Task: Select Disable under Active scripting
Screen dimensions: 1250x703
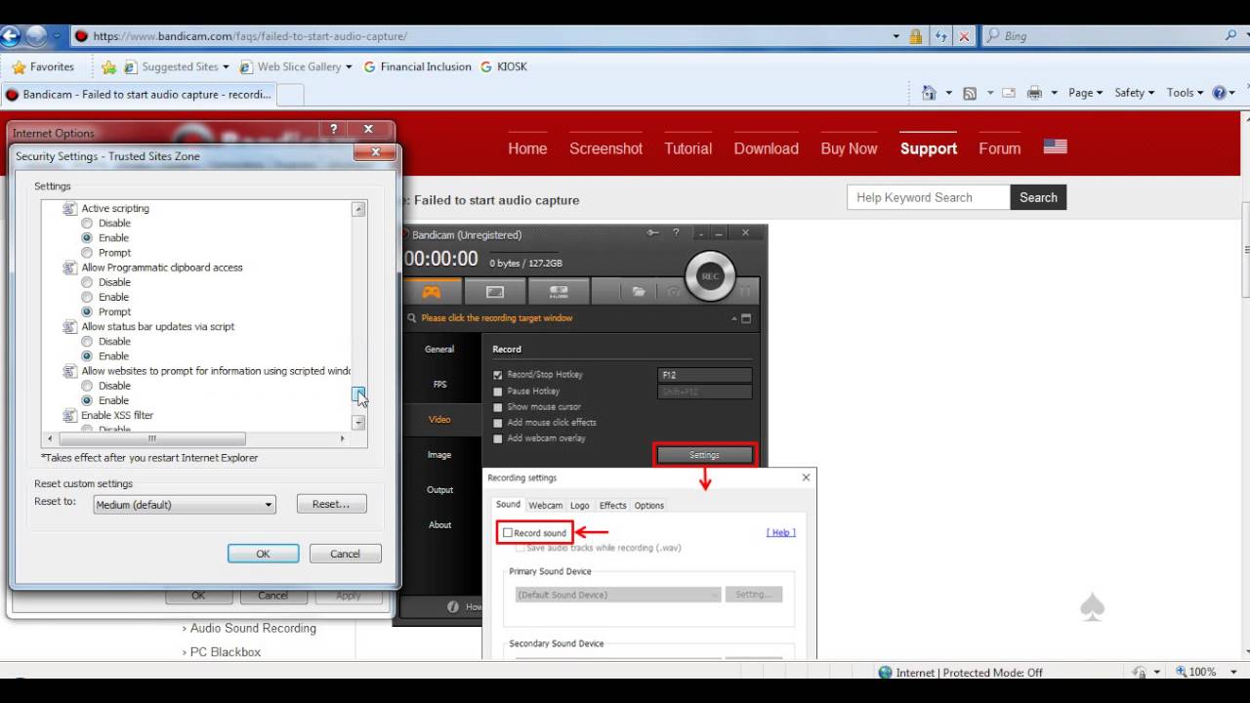Action: click(87, 224)
